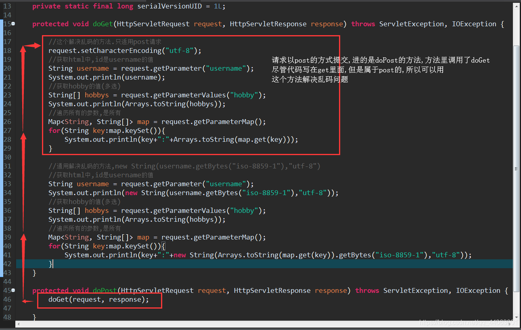Screen dimensions: 521x330
Task: Click line number 48 in the gutter
Action: (7, 317)
